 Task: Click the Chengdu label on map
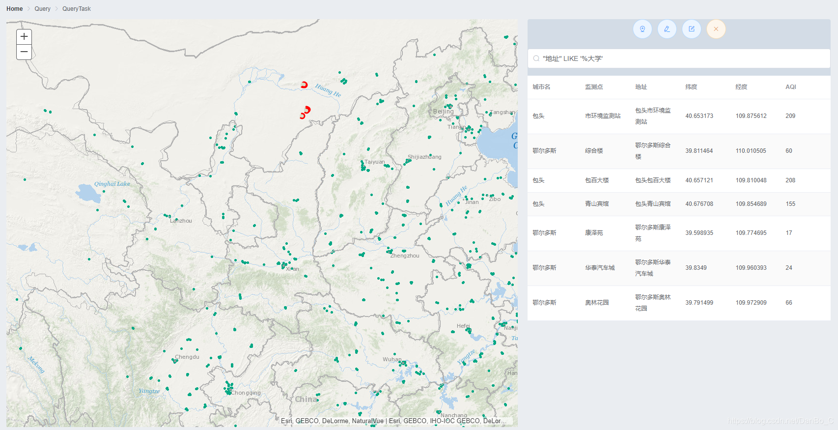pos(187,357)
